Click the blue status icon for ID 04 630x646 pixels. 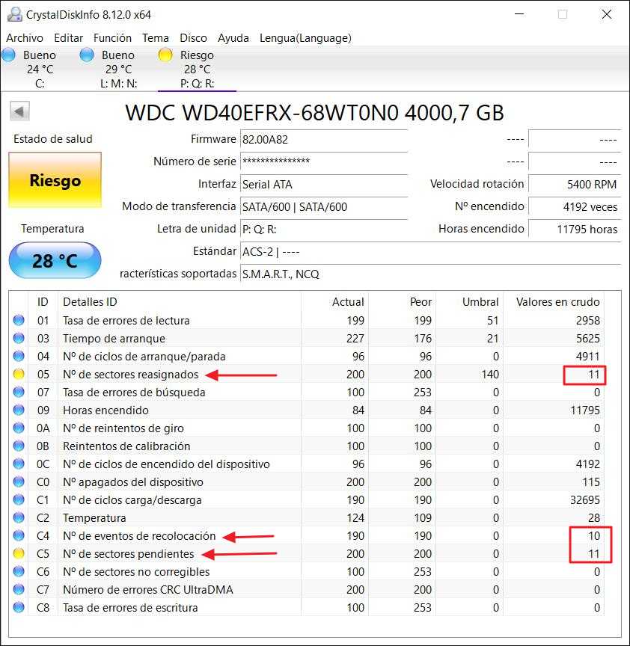coord(19,356)
